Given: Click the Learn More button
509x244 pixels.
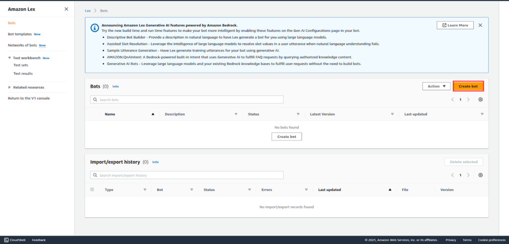Looking at the screenshot, I should (x=455, y=25).
